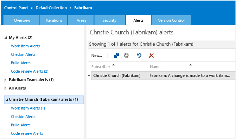The width and height of the screenshot is (236, 139).
Task: Collapse Christie Church (Fabrikam) alerts node
Action: 7,99
